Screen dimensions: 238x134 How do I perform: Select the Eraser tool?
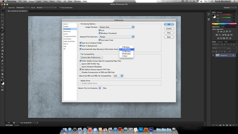(2, 48)
